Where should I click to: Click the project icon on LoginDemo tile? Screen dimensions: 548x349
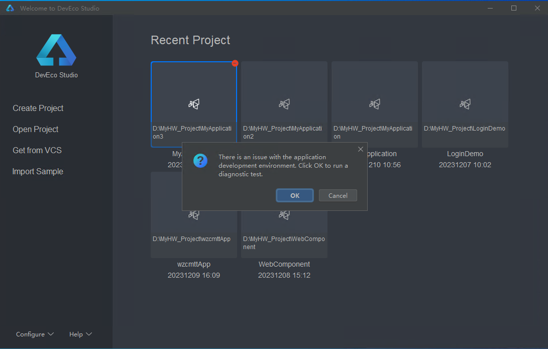click(x=465, y=104)
